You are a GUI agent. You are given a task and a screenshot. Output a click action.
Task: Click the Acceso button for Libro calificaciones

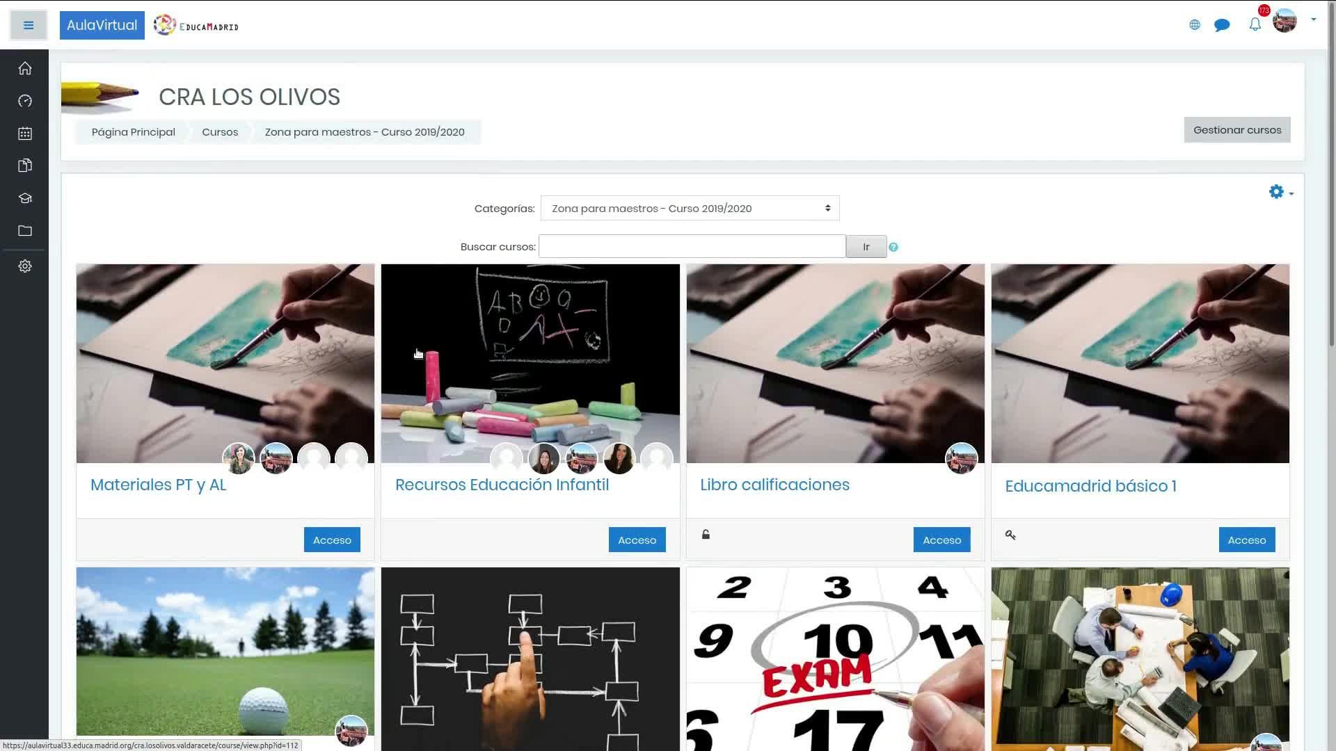coord(941,540)
